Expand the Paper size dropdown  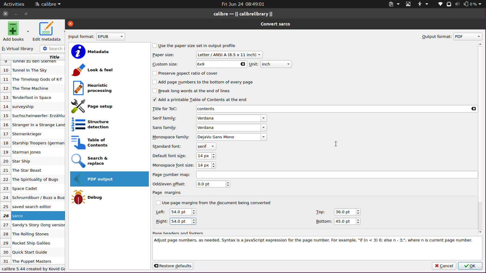(x=229, y=55)
